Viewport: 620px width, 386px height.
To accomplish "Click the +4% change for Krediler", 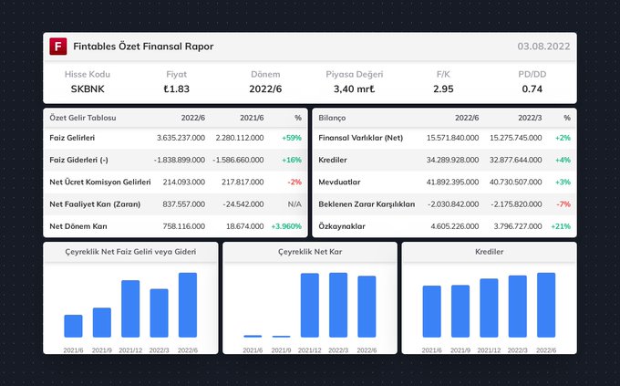I will [x=563, y=160].
